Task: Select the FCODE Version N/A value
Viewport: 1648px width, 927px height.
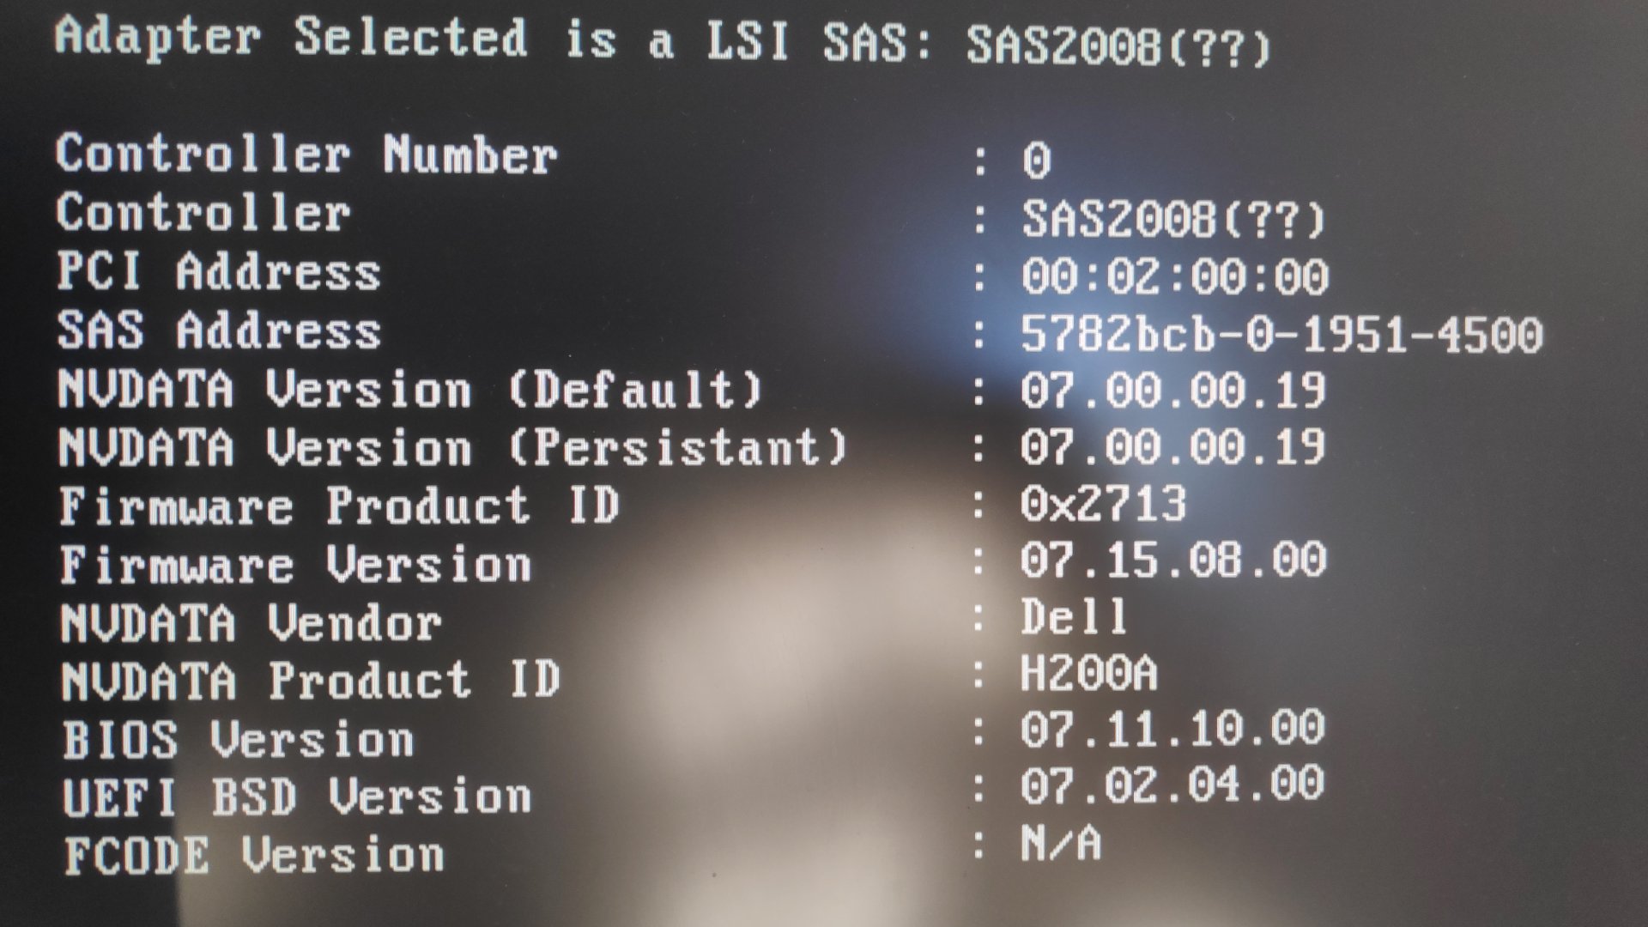Action: click(x=1061, y=844)
